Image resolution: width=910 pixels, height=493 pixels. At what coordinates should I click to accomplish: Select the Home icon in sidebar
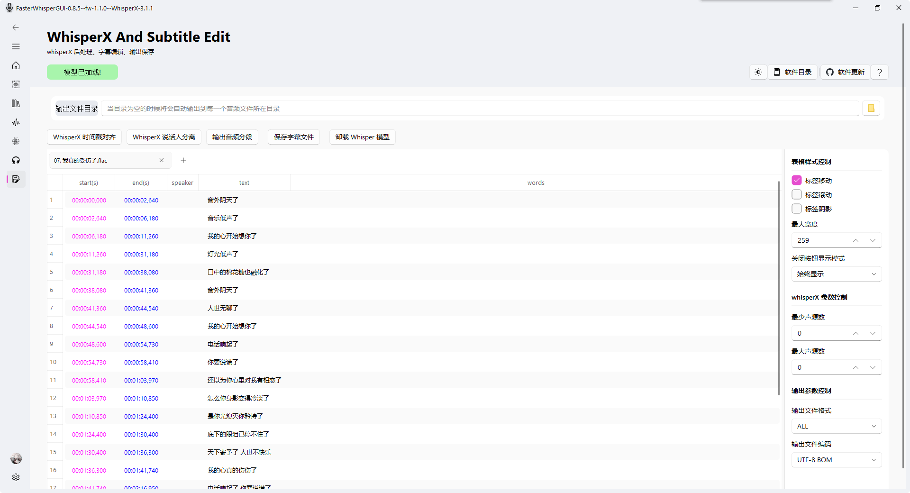[16, 65]
